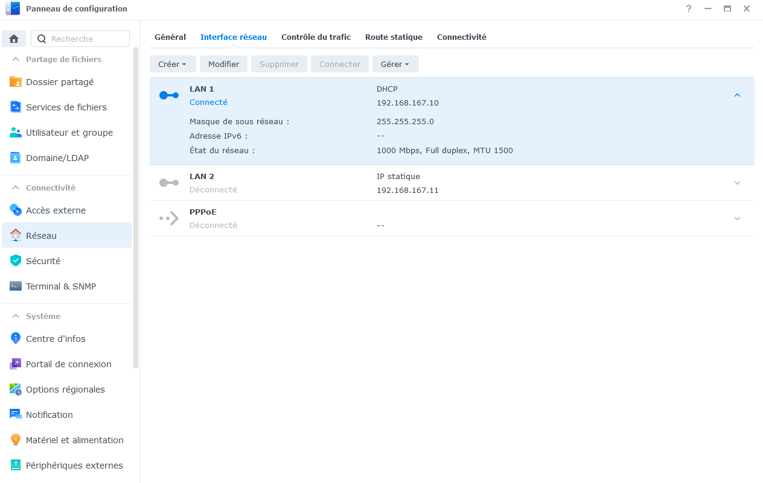Open the Gérer dropdown menu
Screen dimensions: 763x483
click(395, 65)
